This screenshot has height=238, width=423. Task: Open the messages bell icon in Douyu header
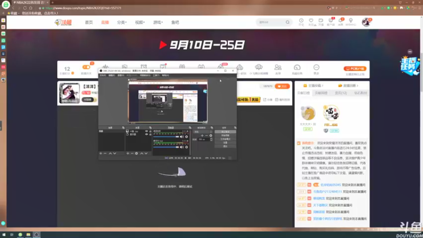341,22
